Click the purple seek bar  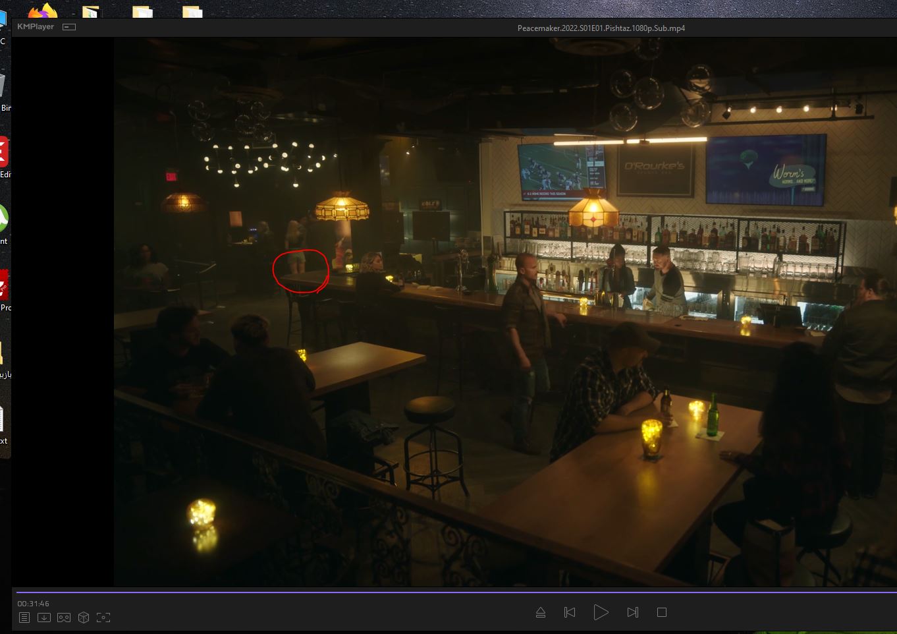395,592
